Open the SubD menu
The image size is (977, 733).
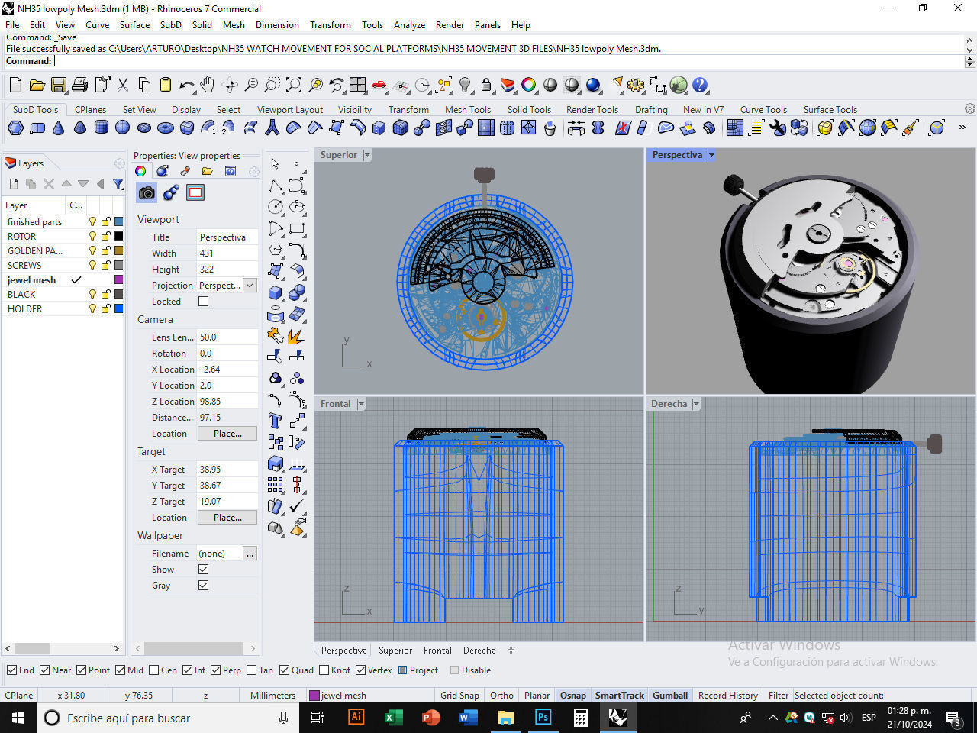(170, 24)
